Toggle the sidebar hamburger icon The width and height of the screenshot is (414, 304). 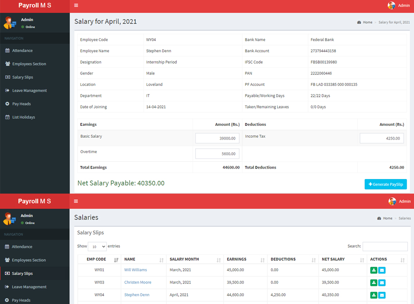76,6
